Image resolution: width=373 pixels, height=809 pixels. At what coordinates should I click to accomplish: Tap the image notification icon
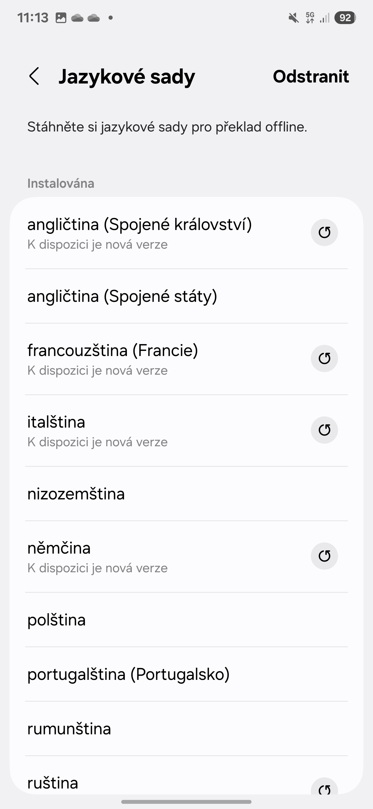[x=61, y=18]
